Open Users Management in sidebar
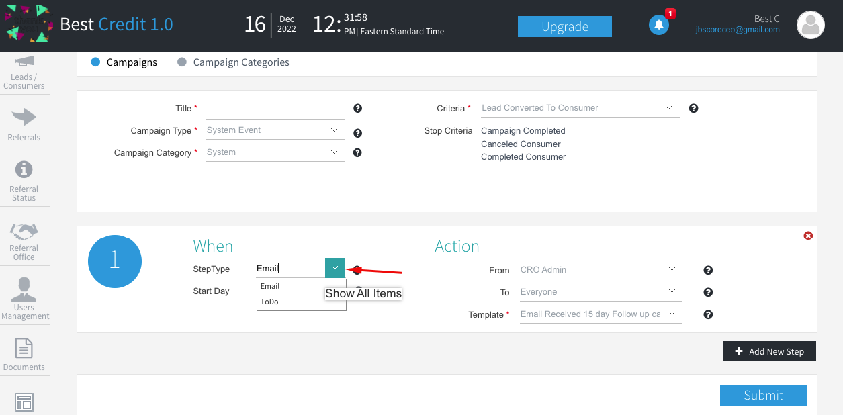 pos(24,299)
